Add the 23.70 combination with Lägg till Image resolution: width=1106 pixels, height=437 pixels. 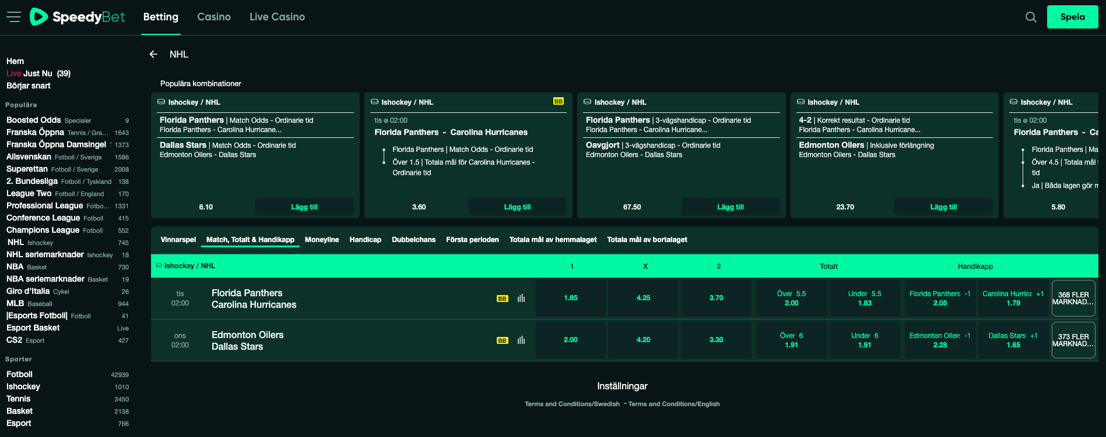[x=943, y=207]
